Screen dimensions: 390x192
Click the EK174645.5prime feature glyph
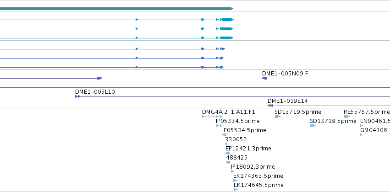click(236, 190)
